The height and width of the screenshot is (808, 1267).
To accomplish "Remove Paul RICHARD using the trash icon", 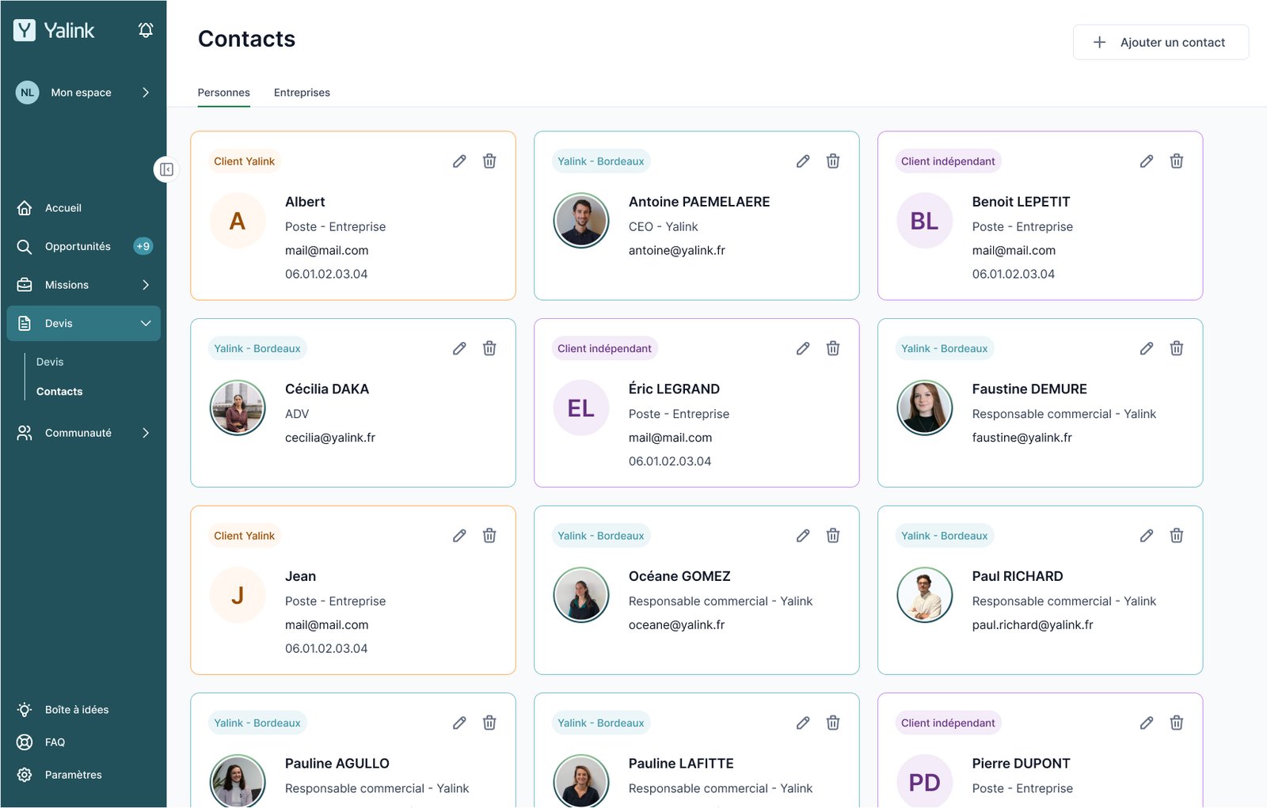I will click(1177, 536).
